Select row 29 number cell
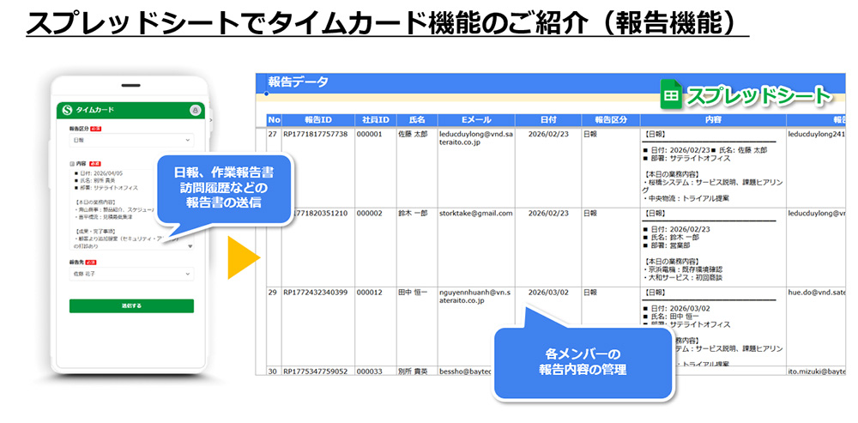This screenshot has height=423, width=858. (x=274, y=293)
